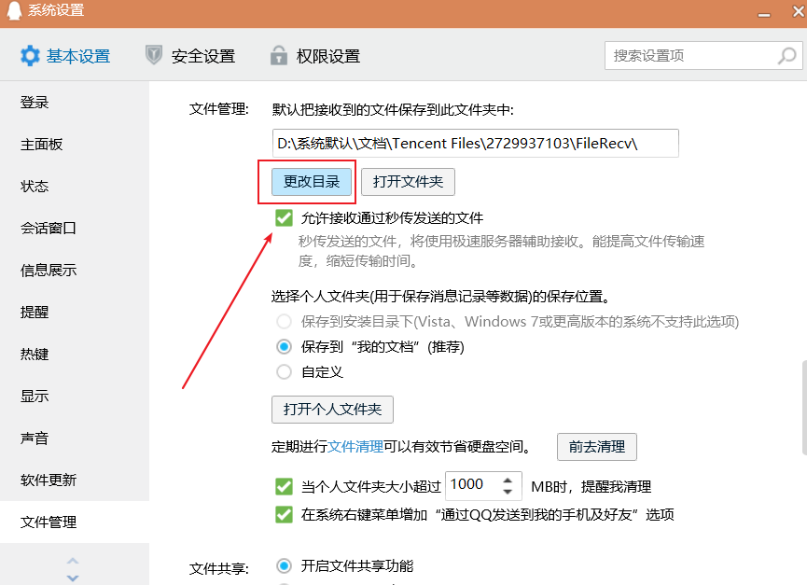Open the 声音 sidebar section
807x585 pixels.
click(x=75, y=439)
